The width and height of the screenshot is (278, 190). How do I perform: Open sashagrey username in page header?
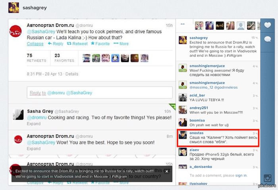(x=35, y=8)
